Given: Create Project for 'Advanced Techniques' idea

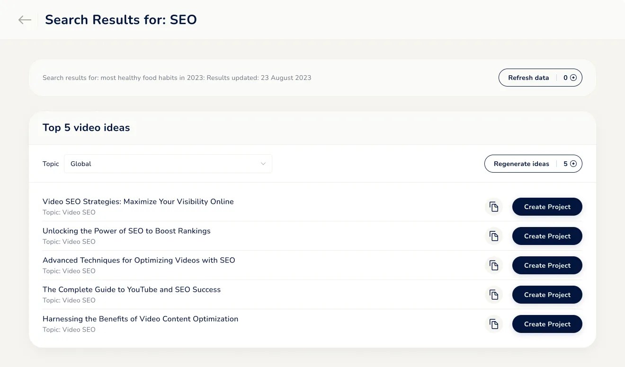Looking at the screenshot, I should pyautogui.click(x=547, y=265).
